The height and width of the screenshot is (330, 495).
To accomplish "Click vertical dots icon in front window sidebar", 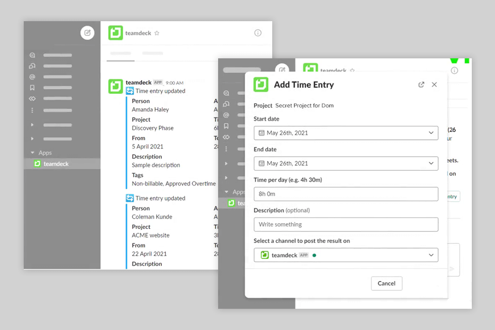I will tap(226, 148).
